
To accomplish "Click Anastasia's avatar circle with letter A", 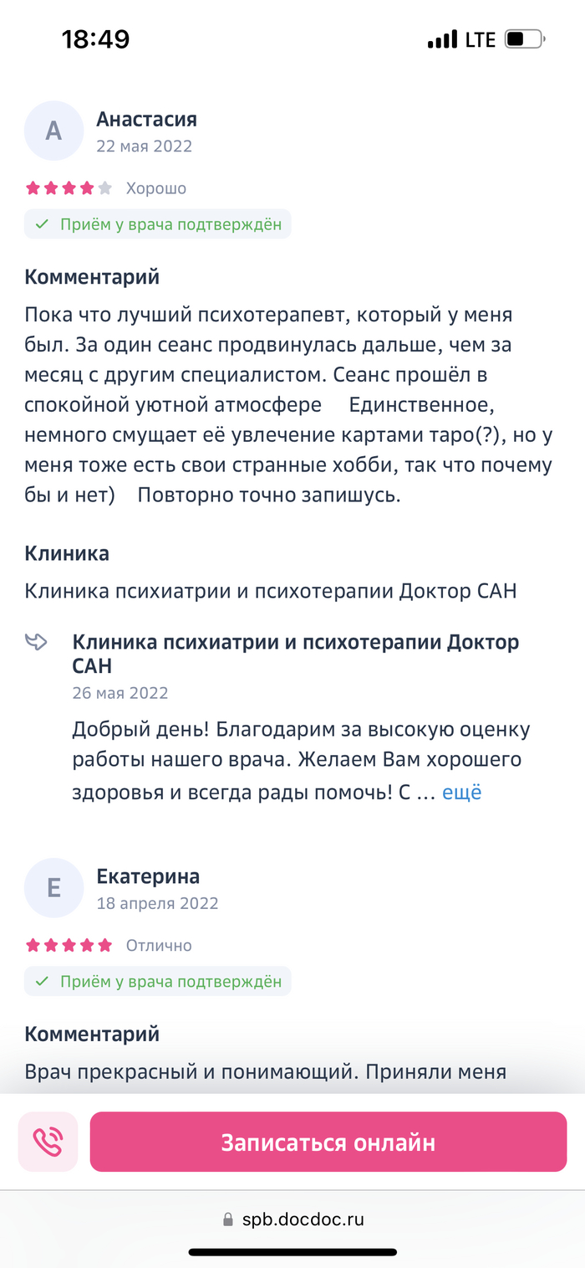I will pyautogui.click(x=53, y=131).
